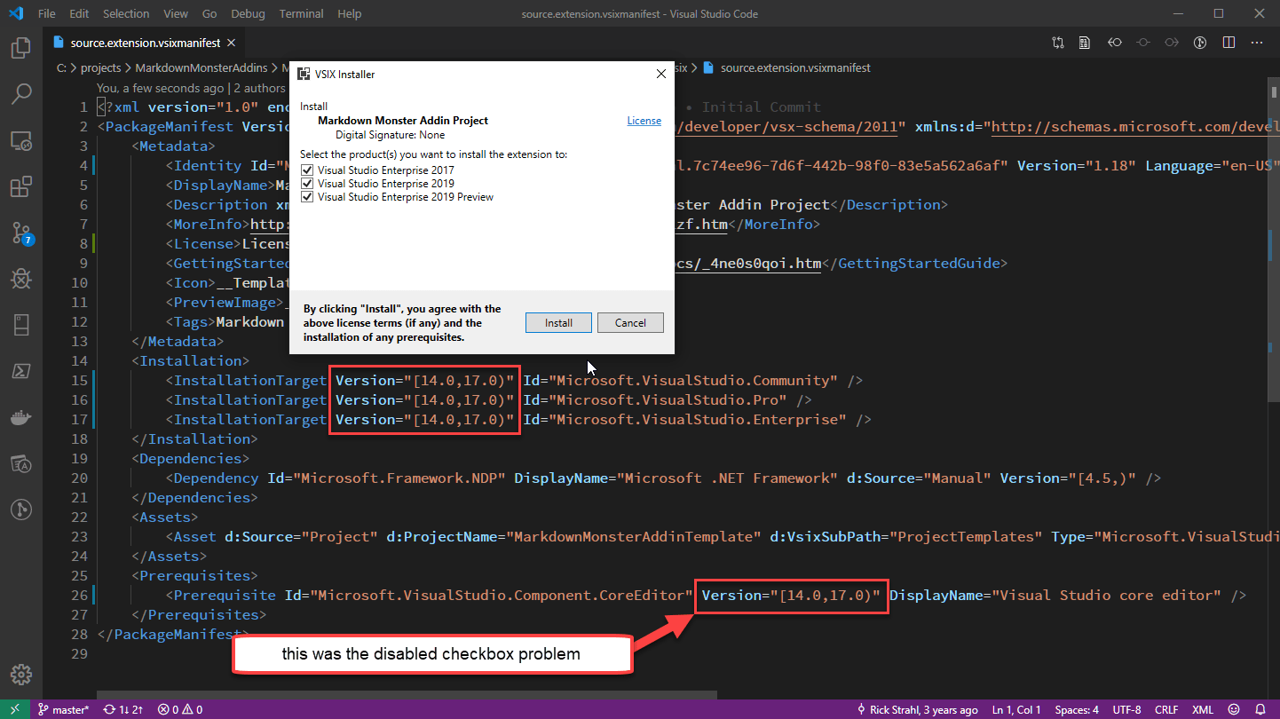Open the Docker view

[x=21, y=417]
